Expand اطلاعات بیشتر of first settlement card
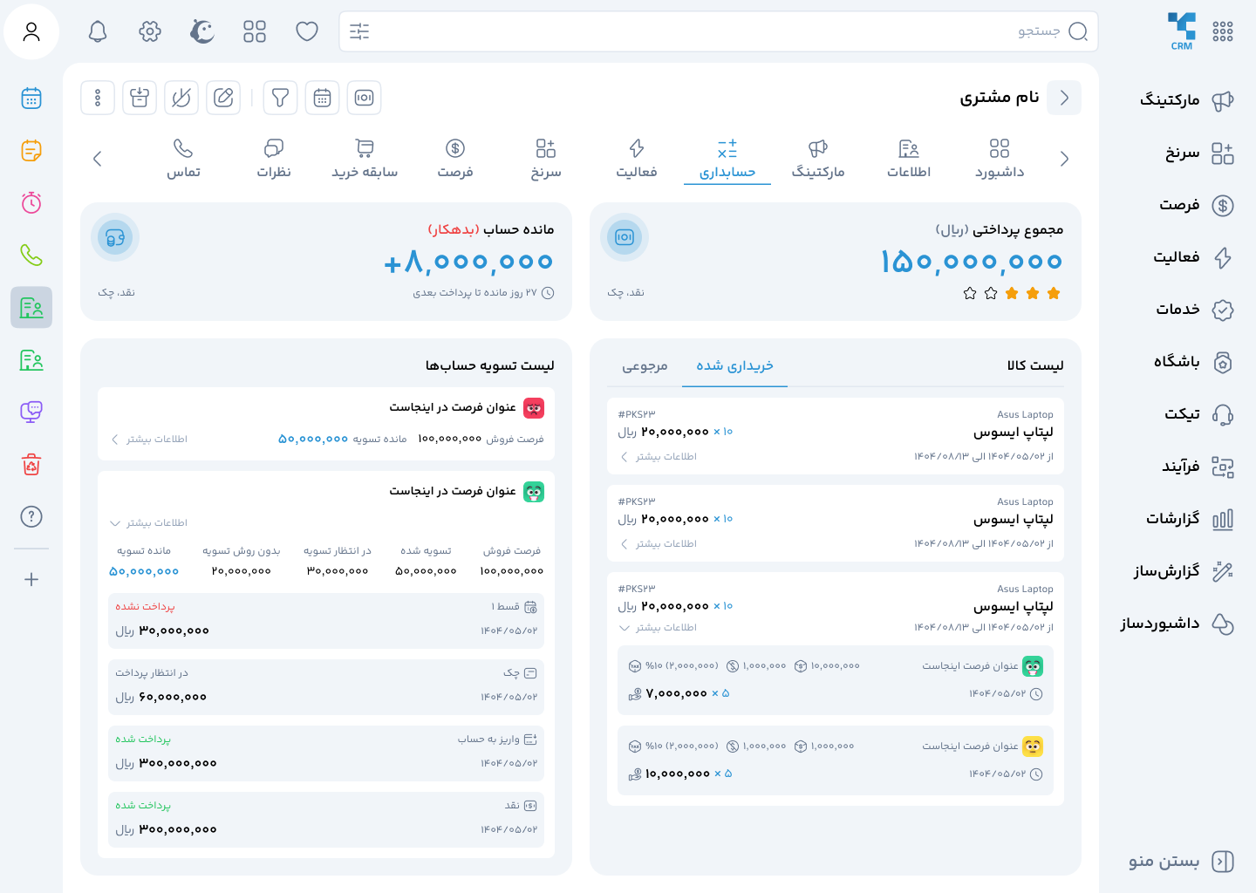The width and height of the screenshot is (1256, 893). (x=148, y=440)
